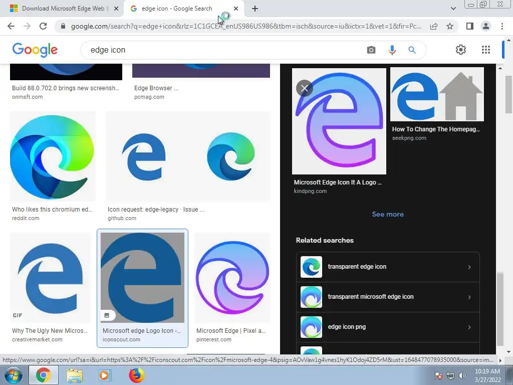Click Icon request: edge-legacy caption
The height and width of the screenshot is (385, 513).
(156, 210)
